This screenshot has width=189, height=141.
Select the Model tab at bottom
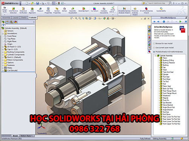[x=15, y=136]
